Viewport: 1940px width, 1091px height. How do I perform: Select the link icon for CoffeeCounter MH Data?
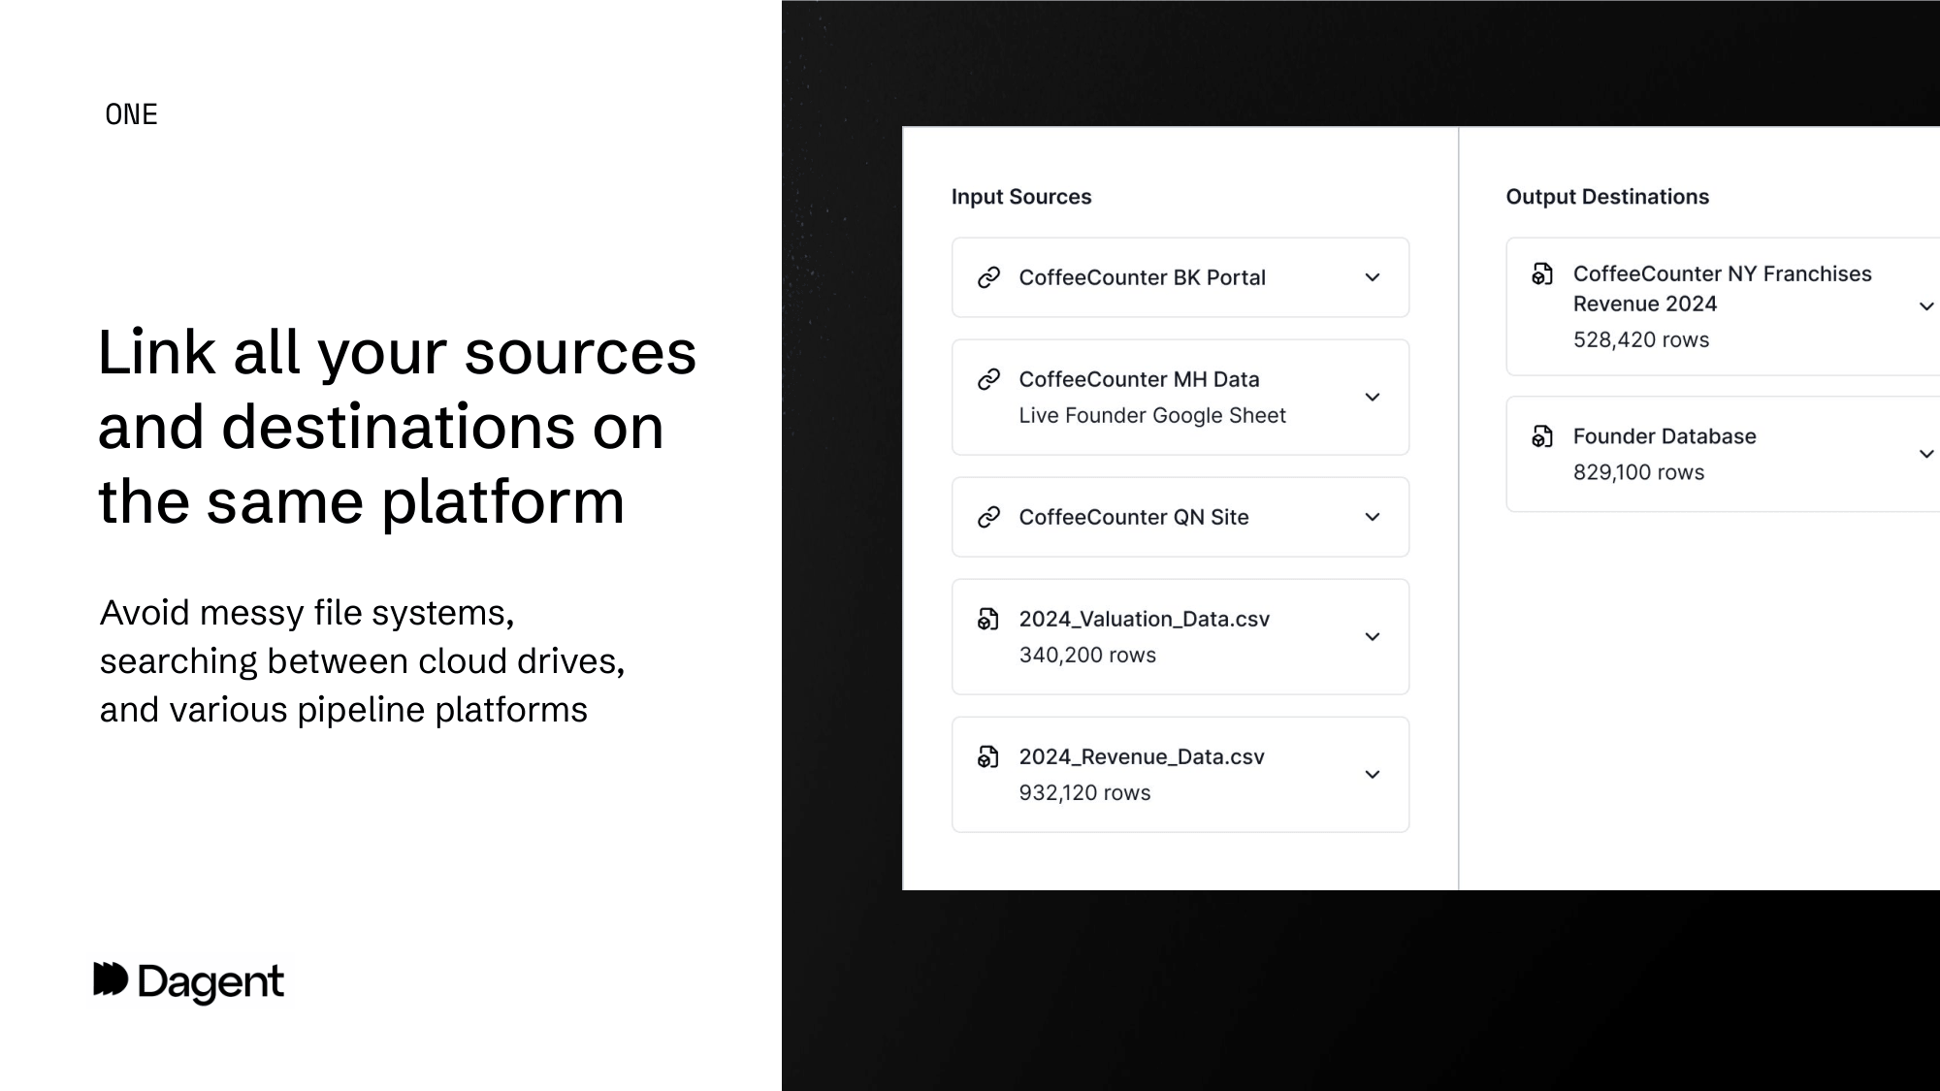(x=989, y=379)
